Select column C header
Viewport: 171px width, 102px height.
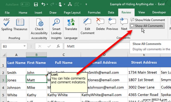point(64,55)
